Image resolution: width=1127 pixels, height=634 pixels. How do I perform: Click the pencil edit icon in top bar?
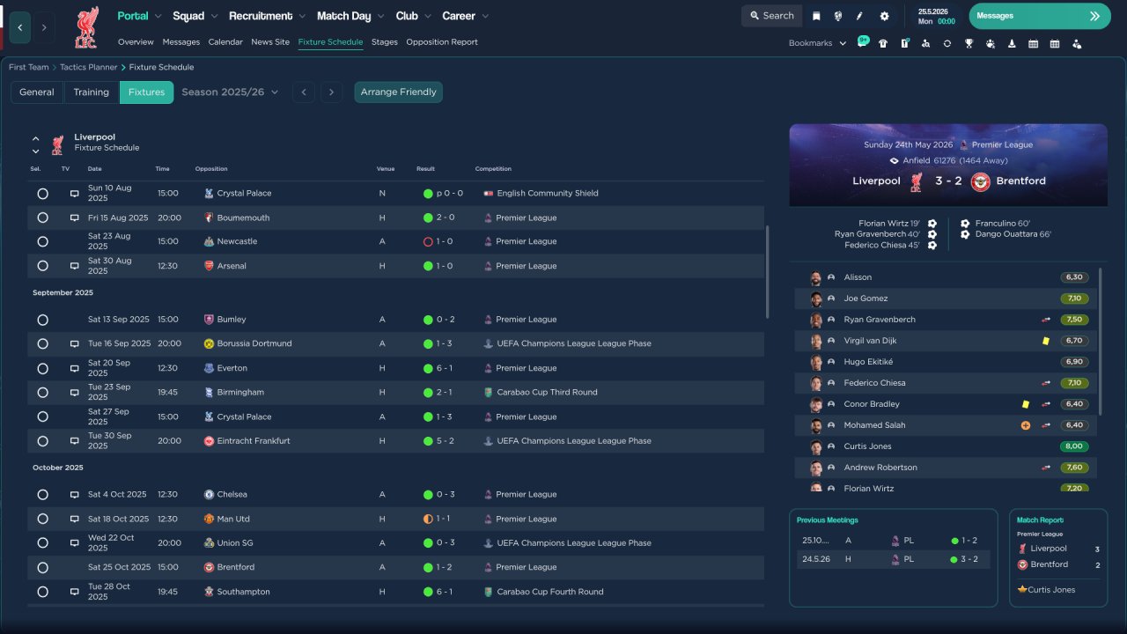[860, 16]
